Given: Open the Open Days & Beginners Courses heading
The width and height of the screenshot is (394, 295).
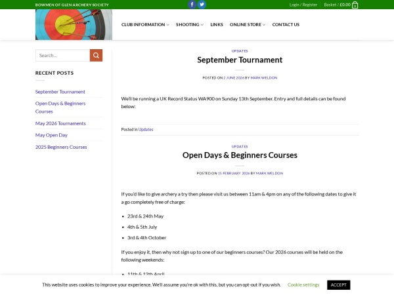Looking at the screenshot, I should pos(240,155).
